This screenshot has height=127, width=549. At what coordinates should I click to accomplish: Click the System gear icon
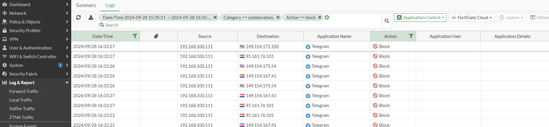tap(5, 65)
